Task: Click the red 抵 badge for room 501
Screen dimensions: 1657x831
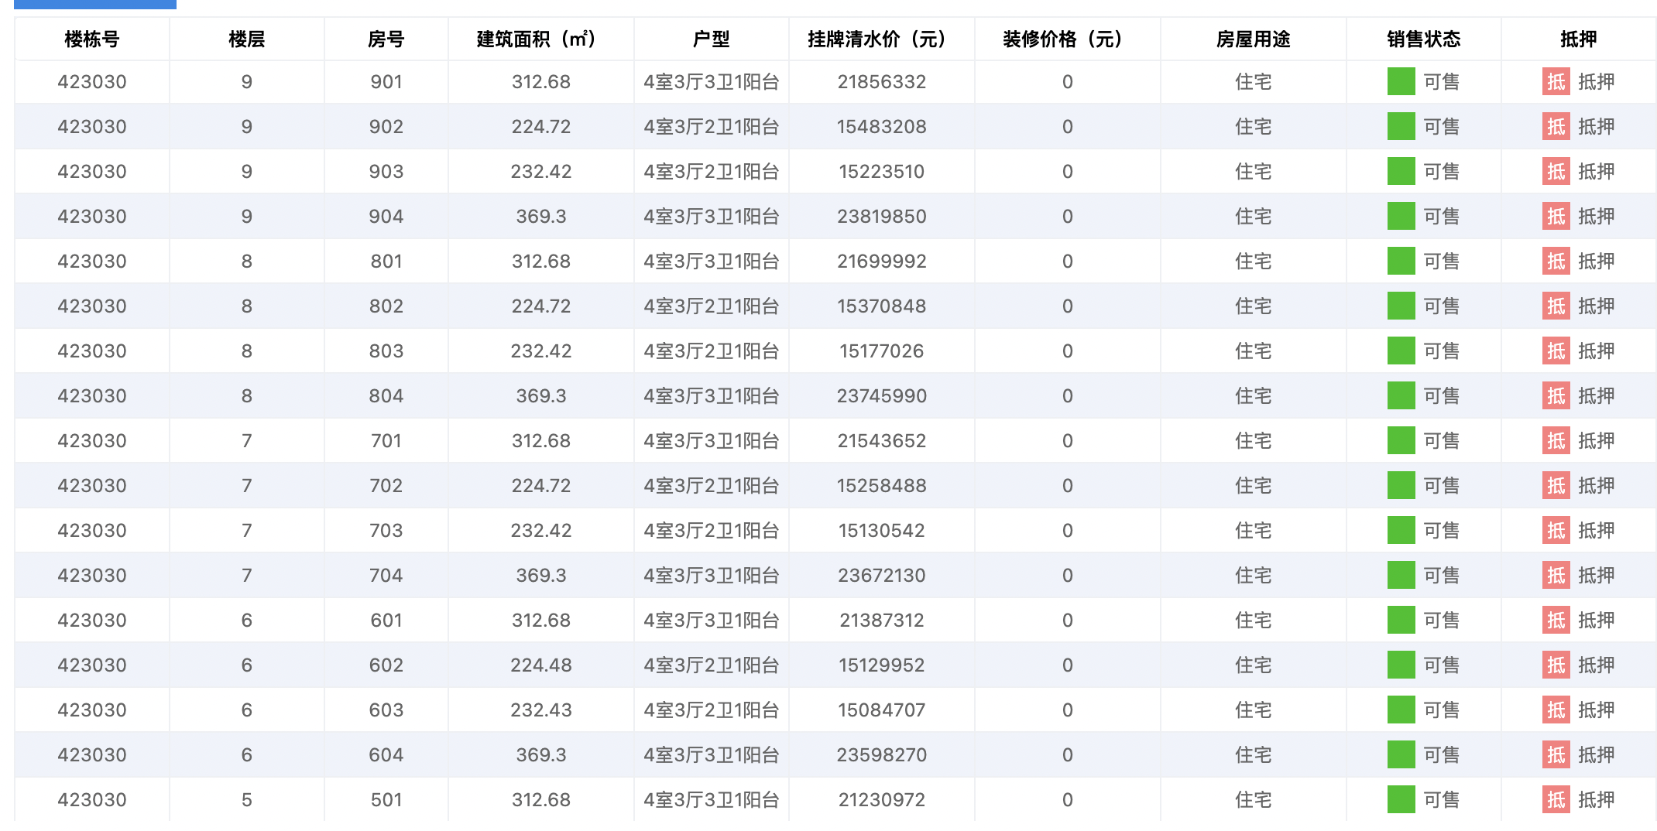Action: 1556,800
